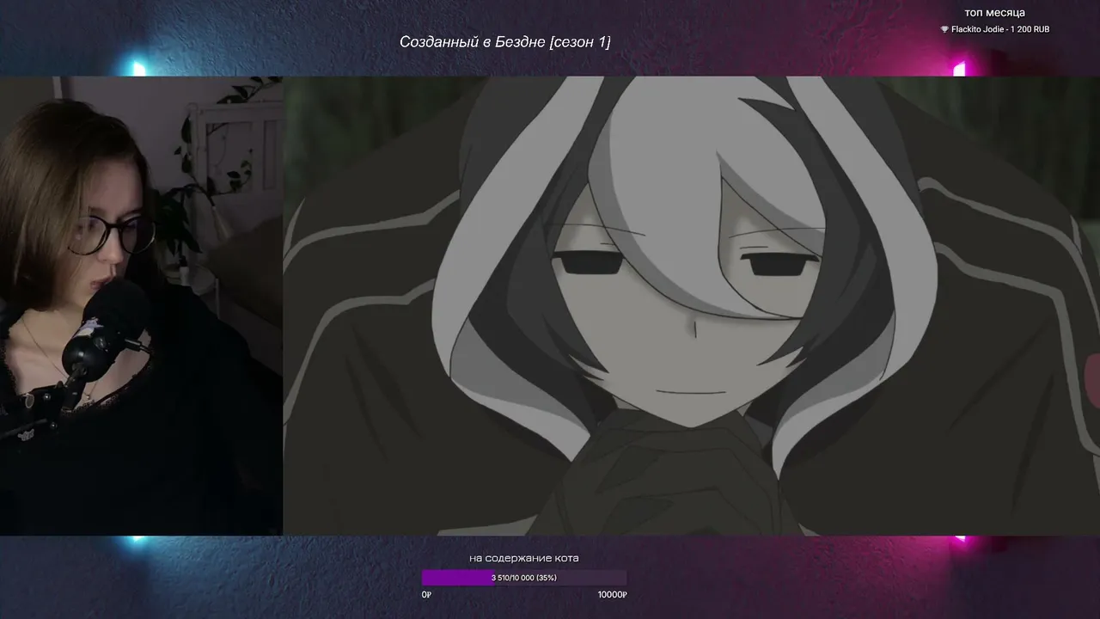Click the anime video frame
This screenshot has height=619, width=1100.
point(691,306)
